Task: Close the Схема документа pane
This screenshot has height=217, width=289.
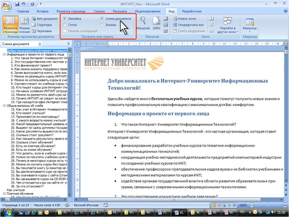Action: [x=69, y=44]
